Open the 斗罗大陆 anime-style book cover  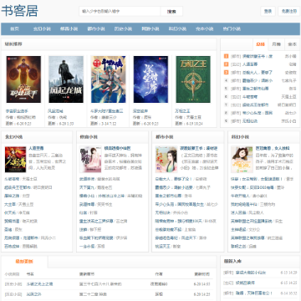click(109, 79)
